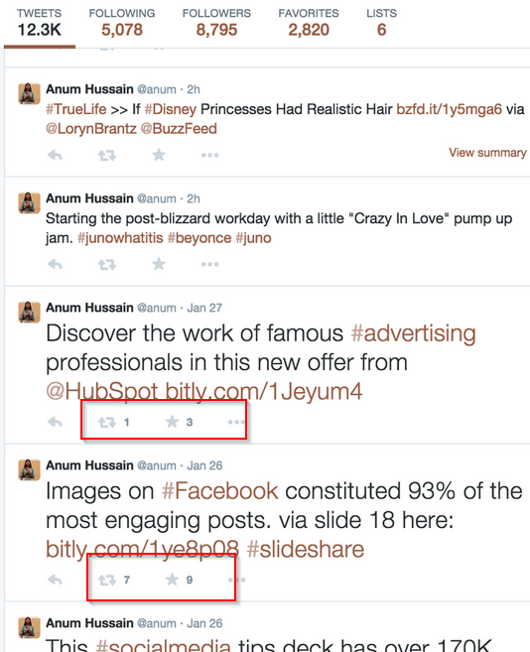Image resolution: width=530 pixels, height=652 pixels.
Task: Star the HubSpot advertising tweet
Action: pos(172,422)
